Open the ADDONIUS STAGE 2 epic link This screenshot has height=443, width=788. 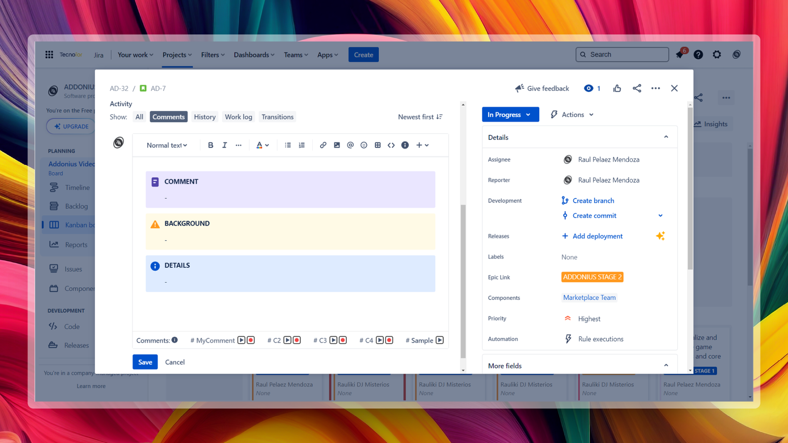tap(592, 277)
